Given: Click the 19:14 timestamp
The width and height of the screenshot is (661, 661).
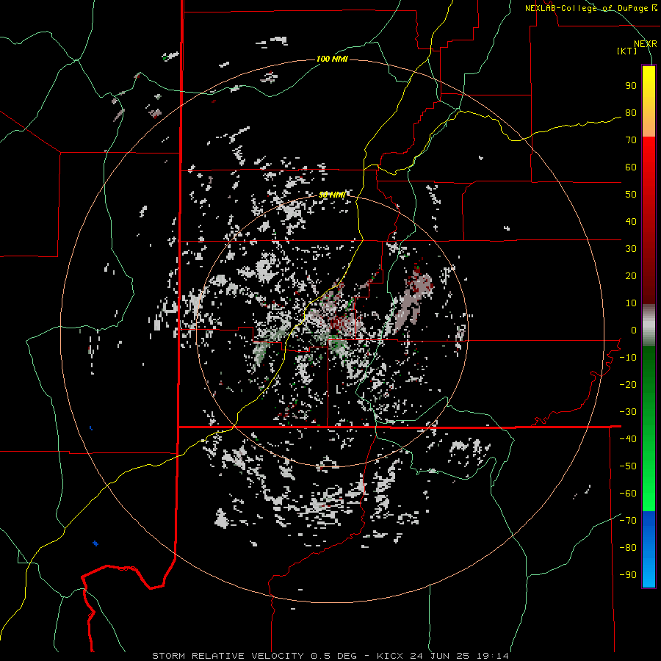Looking at the screenshot, I should coord(493,656).
